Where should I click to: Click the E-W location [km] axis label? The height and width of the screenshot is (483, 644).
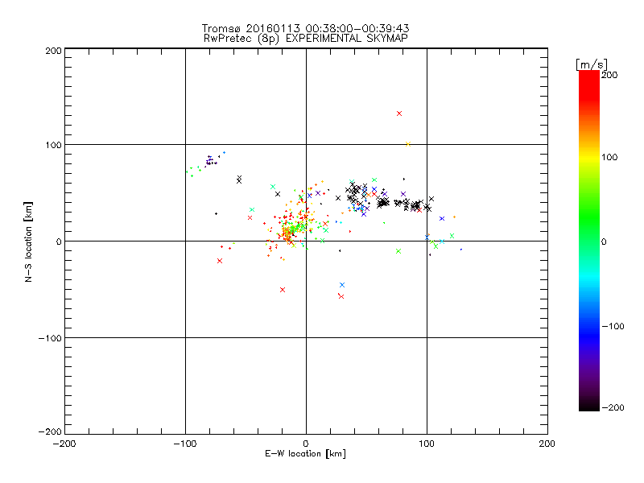[x=305, y=455]
